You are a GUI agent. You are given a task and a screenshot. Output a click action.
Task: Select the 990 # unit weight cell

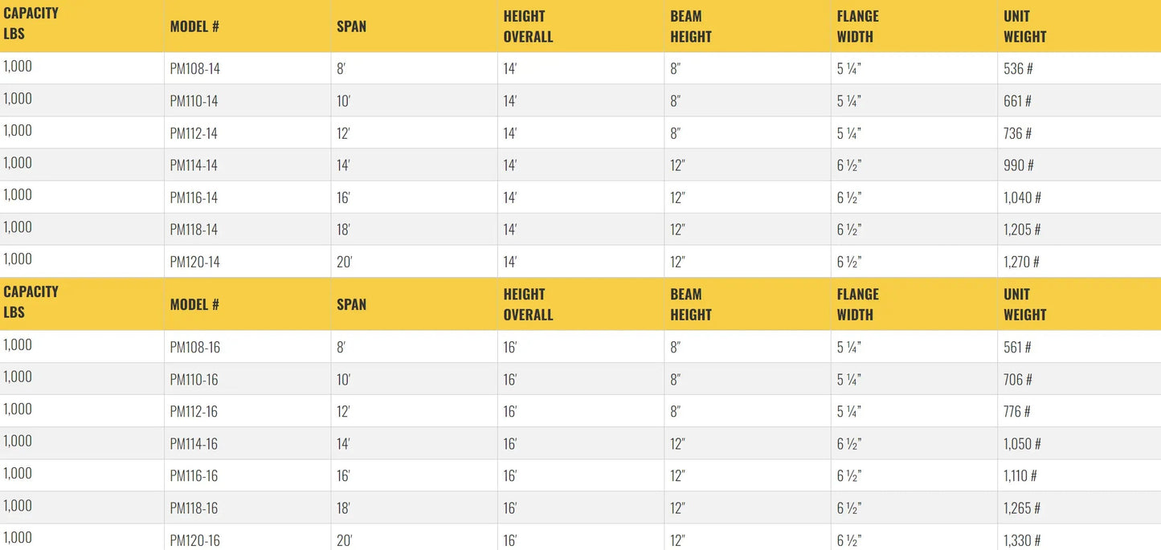point(1018,165)
